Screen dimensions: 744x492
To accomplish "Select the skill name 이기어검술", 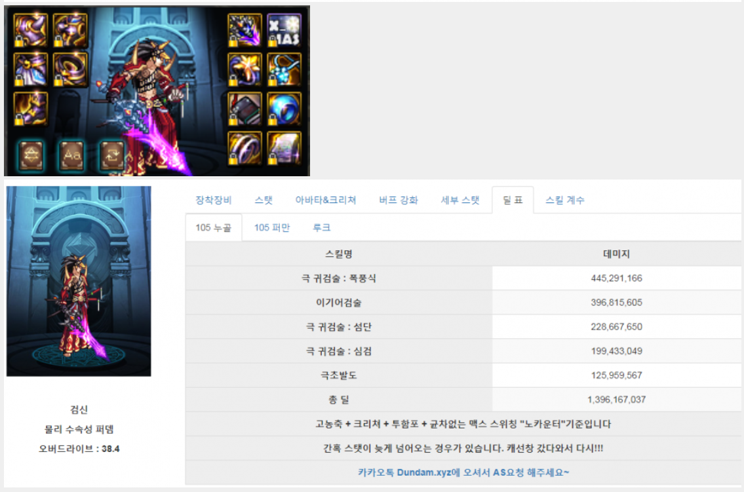I will 339,303.
